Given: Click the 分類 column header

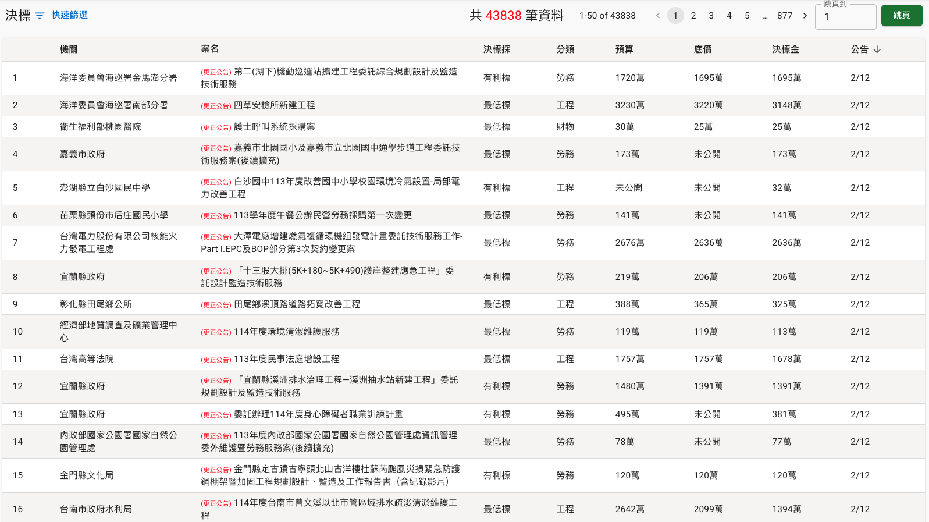Looking at the screenshot, I should coord(565,49).
